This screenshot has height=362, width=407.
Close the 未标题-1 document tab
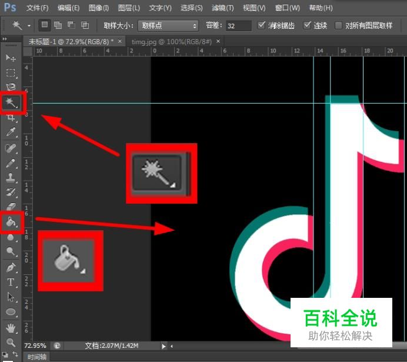(x=119, y=41)
